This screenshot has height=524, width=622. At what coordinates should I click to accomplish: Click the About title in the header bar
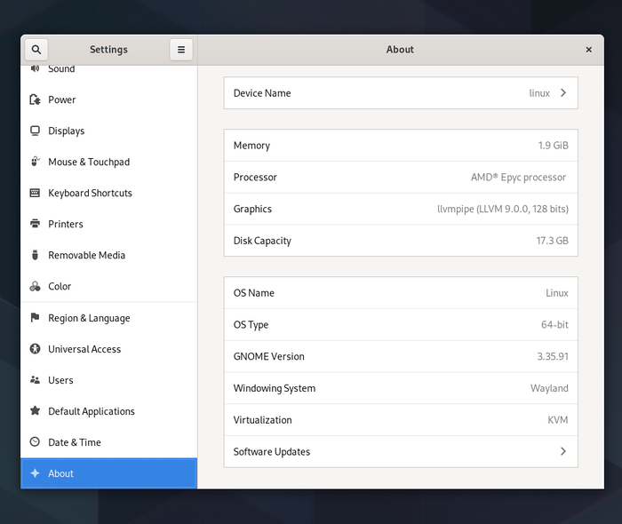(400, 50)
